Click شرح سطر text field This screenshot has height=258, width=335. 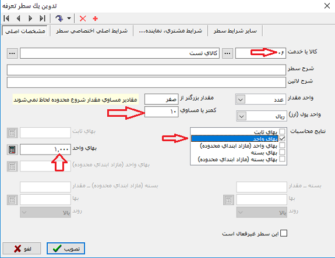tap(146, 70)
